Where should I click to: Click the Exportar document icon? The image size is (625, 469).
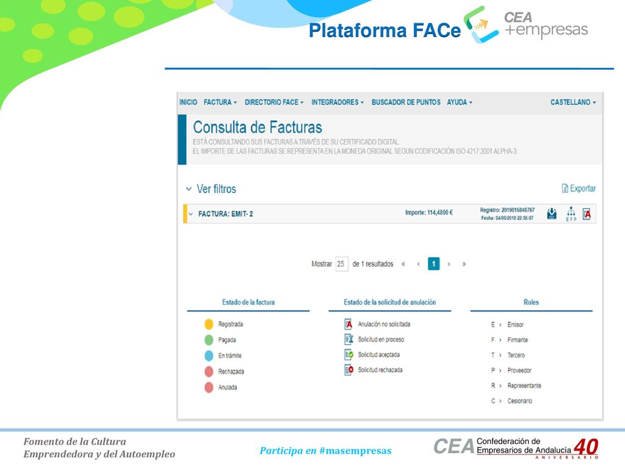[x=565, y=188]
